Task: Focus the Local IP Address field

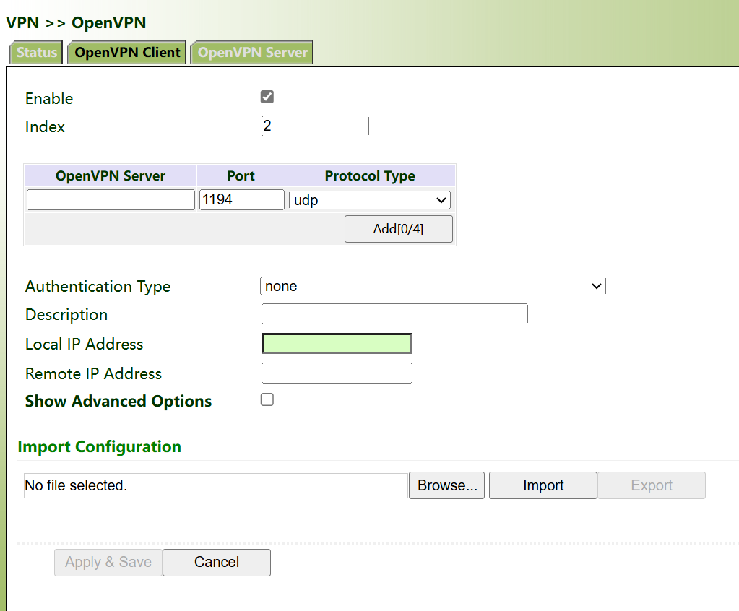Action: click(337, 344)
